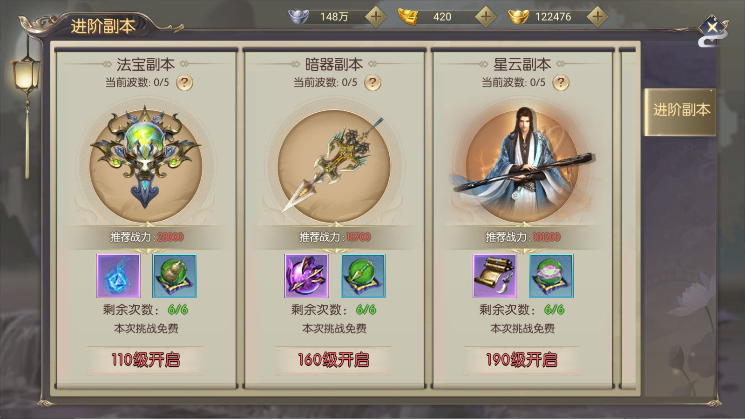Viewport: 745px width, 419px height.
Task: Tap the purple arrow orb reward icon
Action: click(x=306, y=276)
